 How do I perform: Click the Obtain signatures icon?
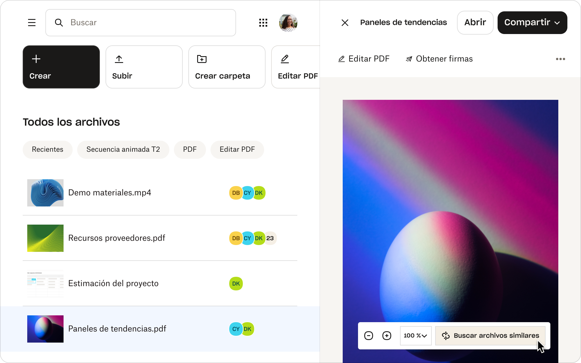point(408,58)
